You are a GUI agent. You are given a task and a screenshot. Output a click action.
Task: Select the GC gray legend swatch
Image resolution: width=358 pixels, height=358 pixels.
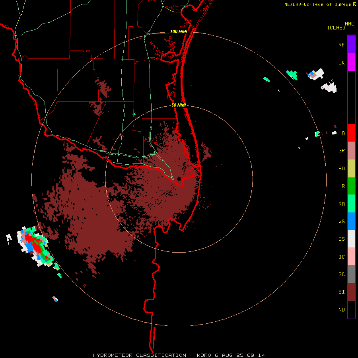click(x=351, y=274)
